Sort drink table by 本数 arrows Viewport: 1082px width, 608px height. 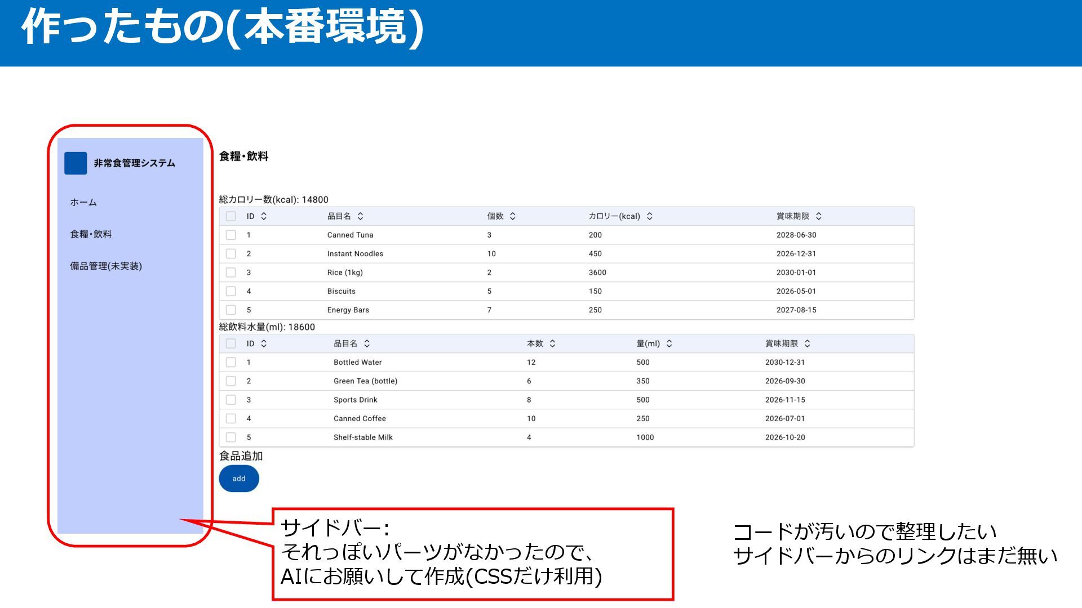pos(552,343)
